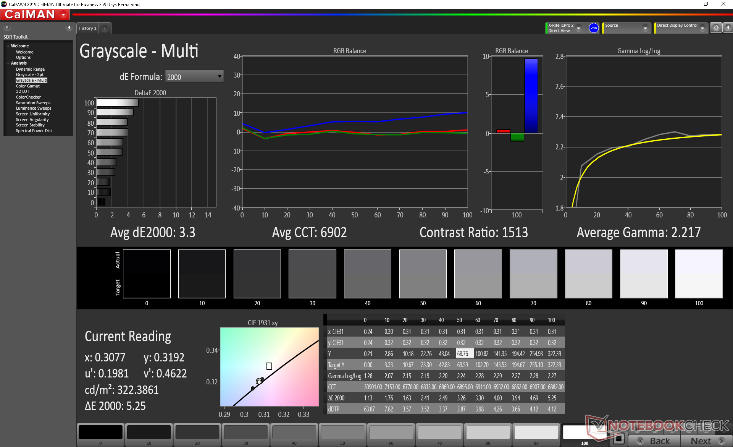Select Grayscale - Multi in the sidebar
Screen dimensions: 733x447
click(31, 80)
